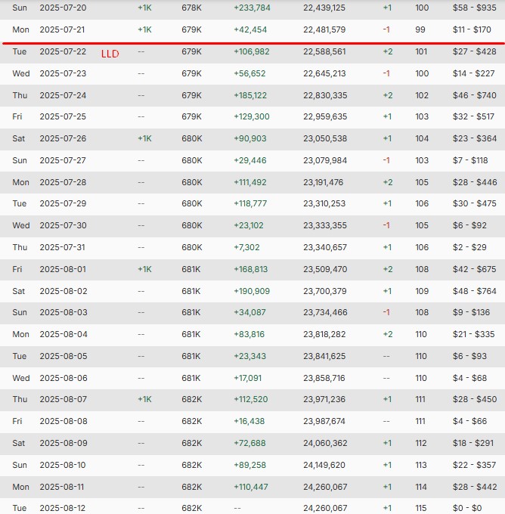Screen dimensions: 505x514
Task: Select the 2025-08-07 date
Action: click(x=64, y=399)
